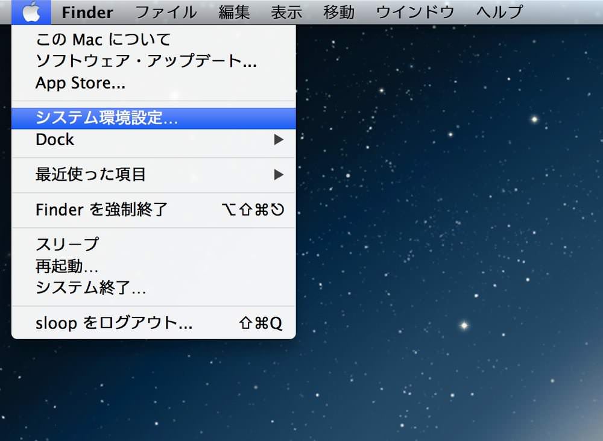
Task: Open App Store… from the Apple menu
Action: (153, 83)
